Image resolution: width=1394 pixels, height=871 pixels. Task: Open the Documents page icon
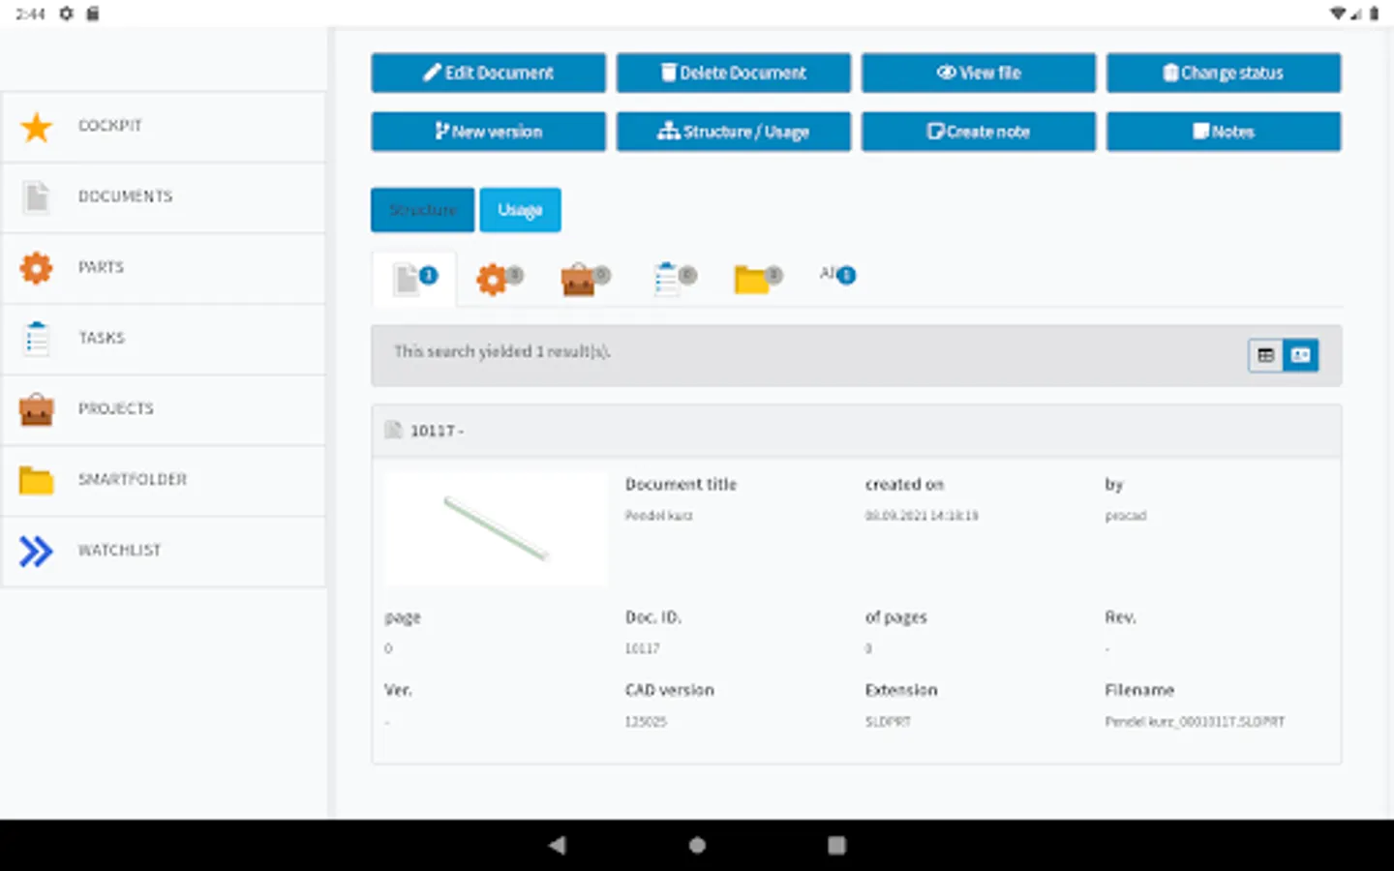pyautogui.click(x=37, y=197)
